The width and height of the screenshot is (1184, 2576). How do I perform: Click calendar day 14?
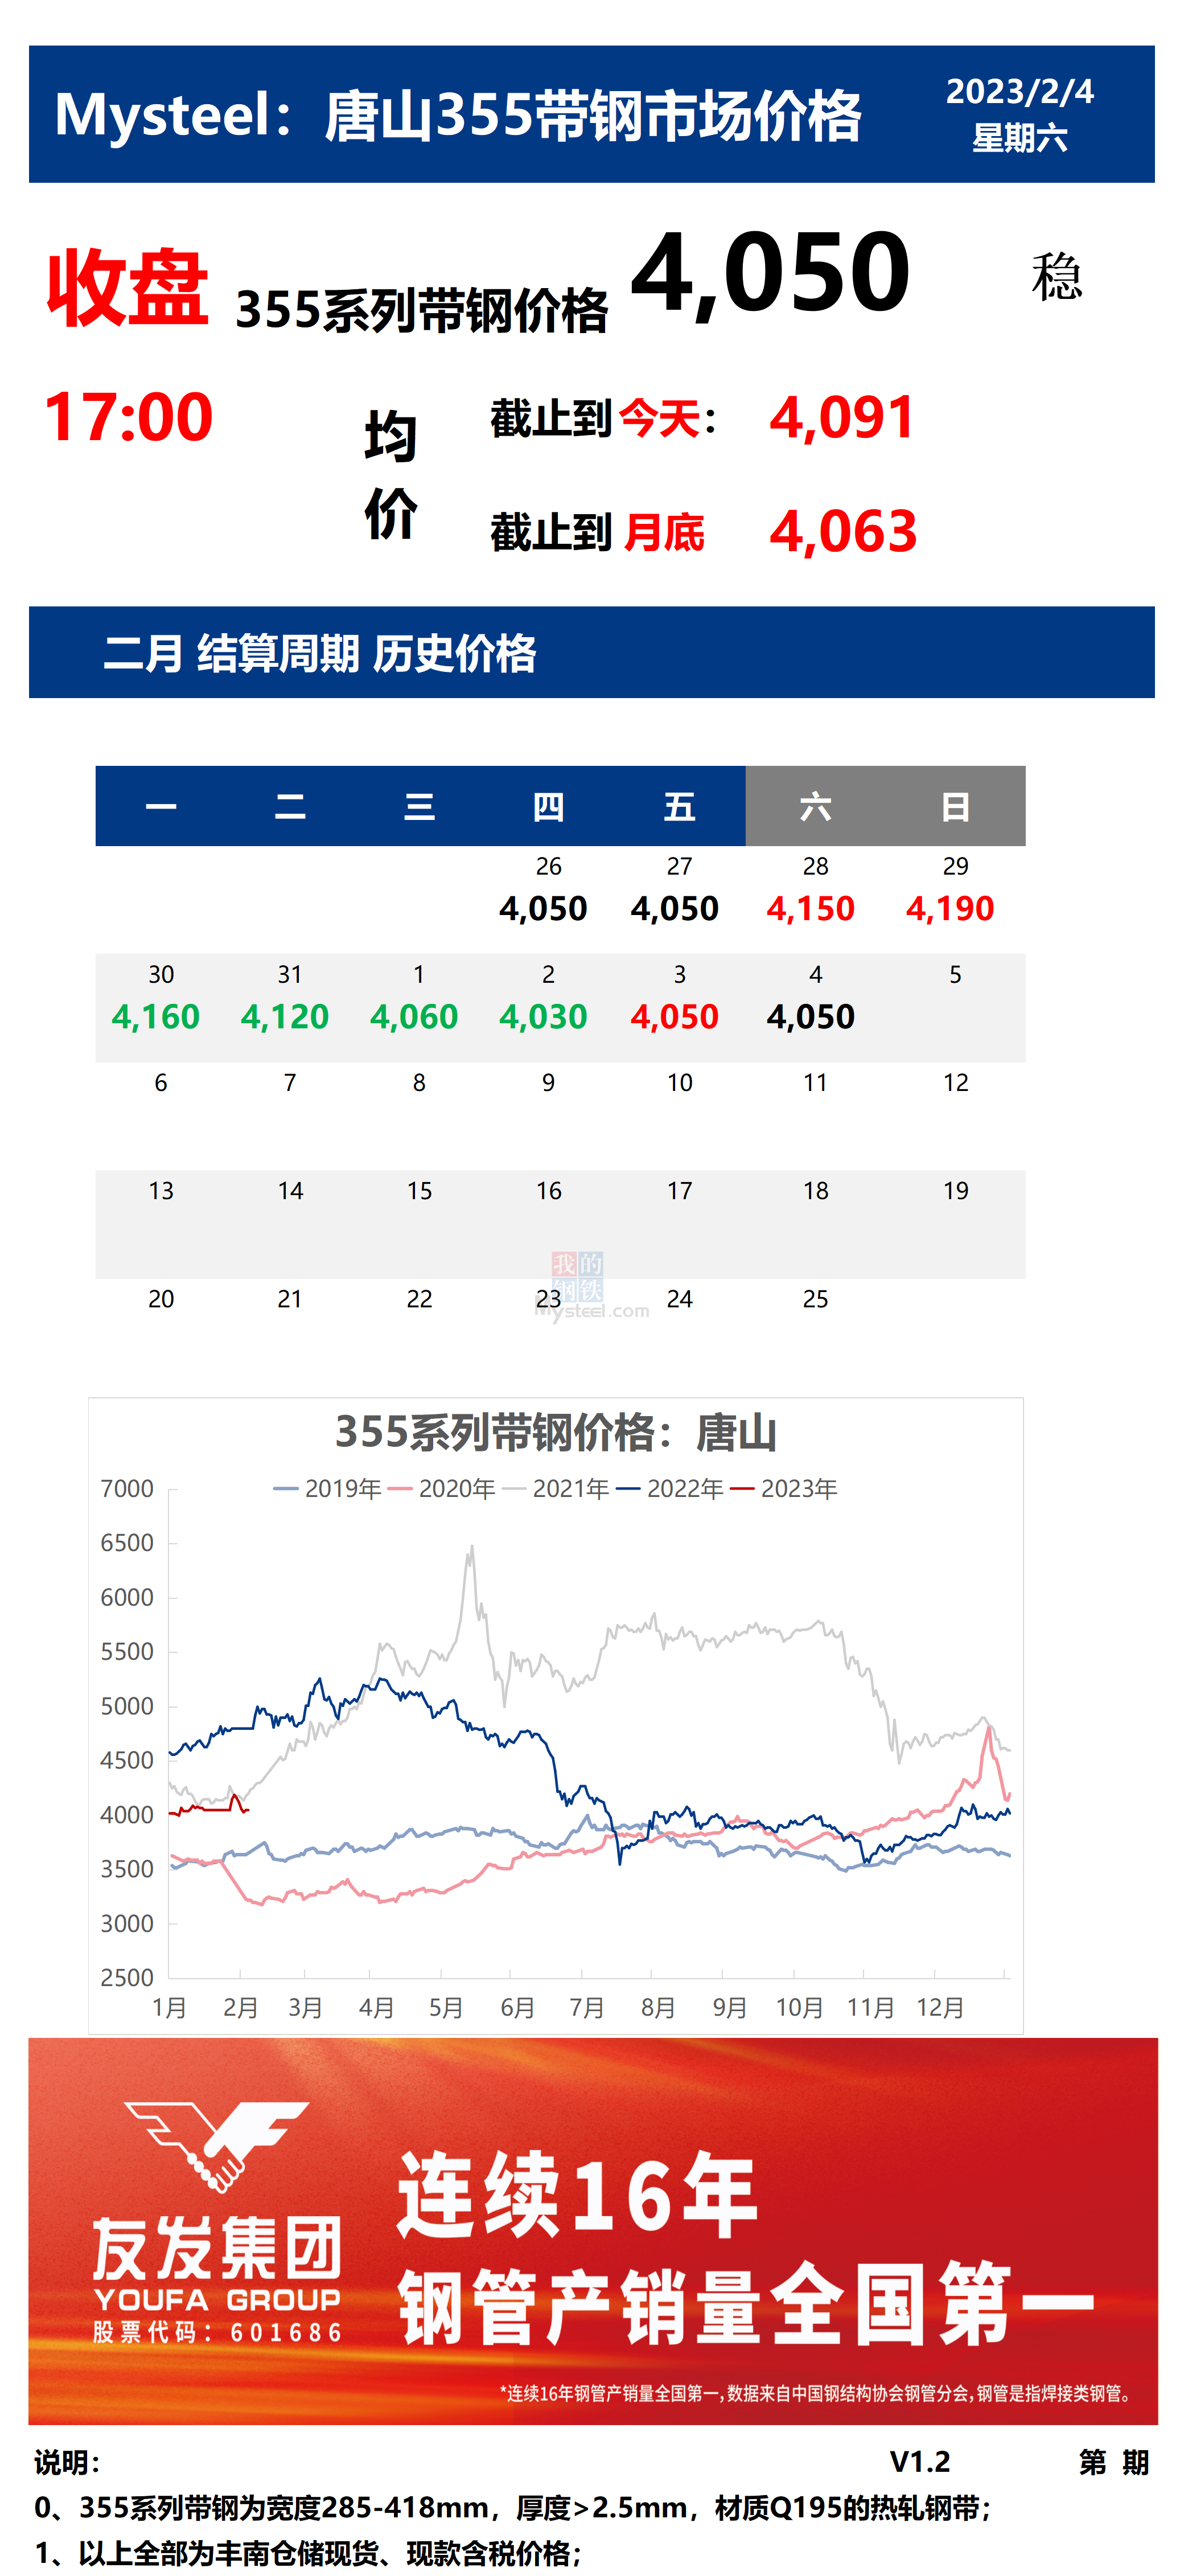290,1191
